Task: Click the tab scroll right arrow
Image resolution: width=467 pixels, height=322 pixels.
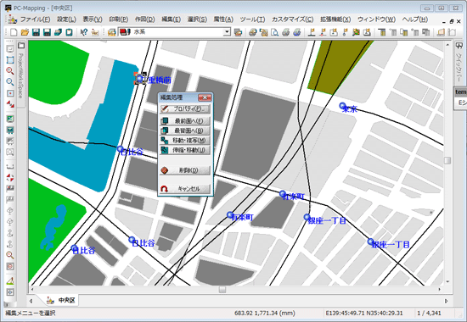Action: tap(446, 301)
